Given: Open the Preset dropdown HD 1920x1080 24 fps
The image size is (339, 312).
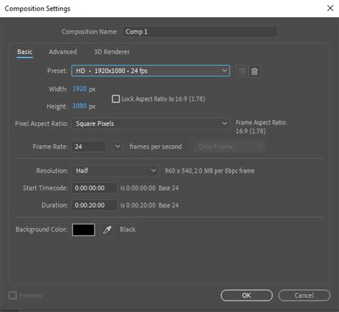Looking at the screenshot, I should (x=151, y=71).
